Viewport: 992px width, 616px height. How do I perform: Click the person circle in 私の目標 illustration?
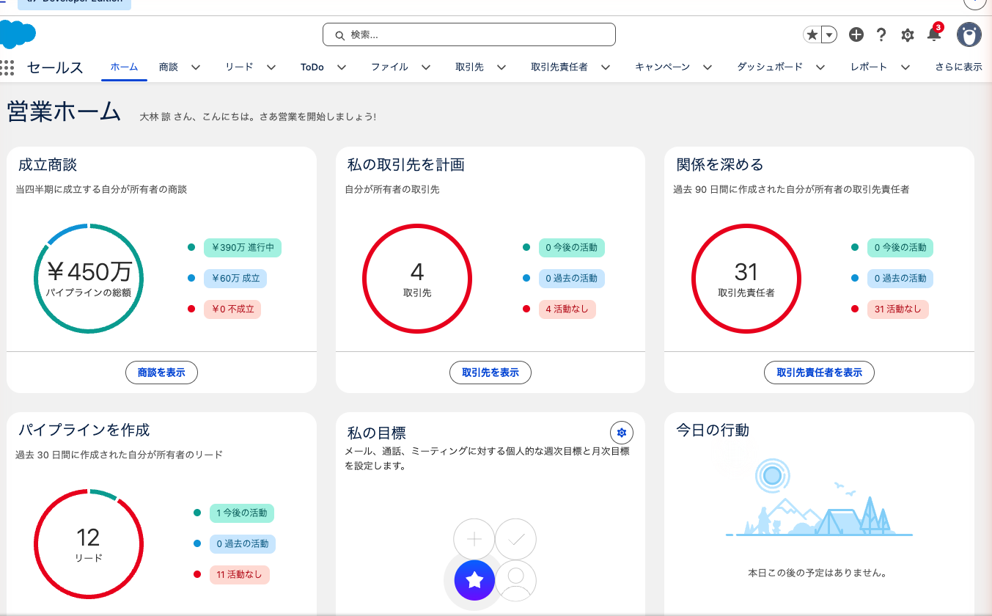point(516,581)
